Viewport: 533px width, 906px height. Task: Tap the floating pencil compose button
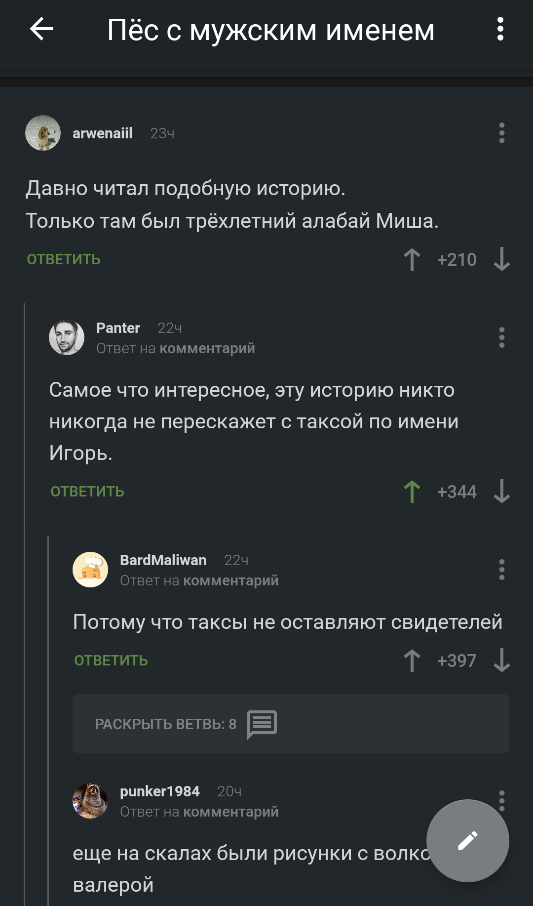click(467, 840)
